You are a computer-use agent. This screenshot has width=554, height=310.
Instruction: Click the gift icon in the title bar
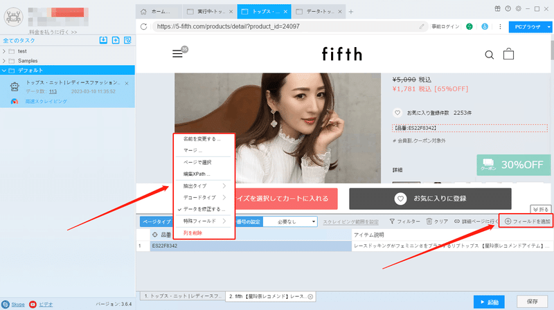497,9
